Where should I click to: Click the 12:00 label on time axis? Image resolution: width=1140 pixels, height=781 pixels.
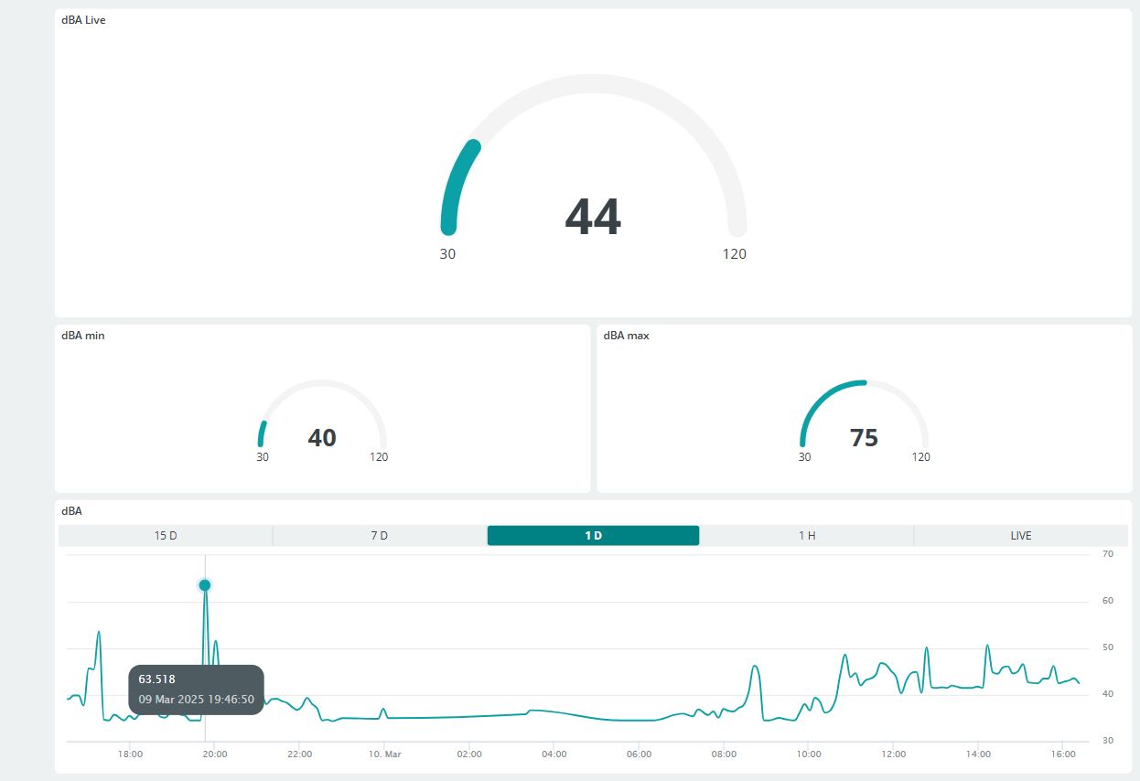click(x=894, y=754)
